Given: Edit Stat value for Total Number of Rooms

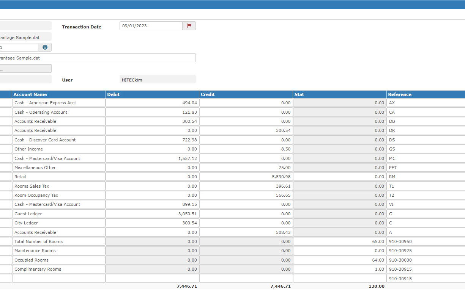Looking at the screenshot, I should 339,241.
